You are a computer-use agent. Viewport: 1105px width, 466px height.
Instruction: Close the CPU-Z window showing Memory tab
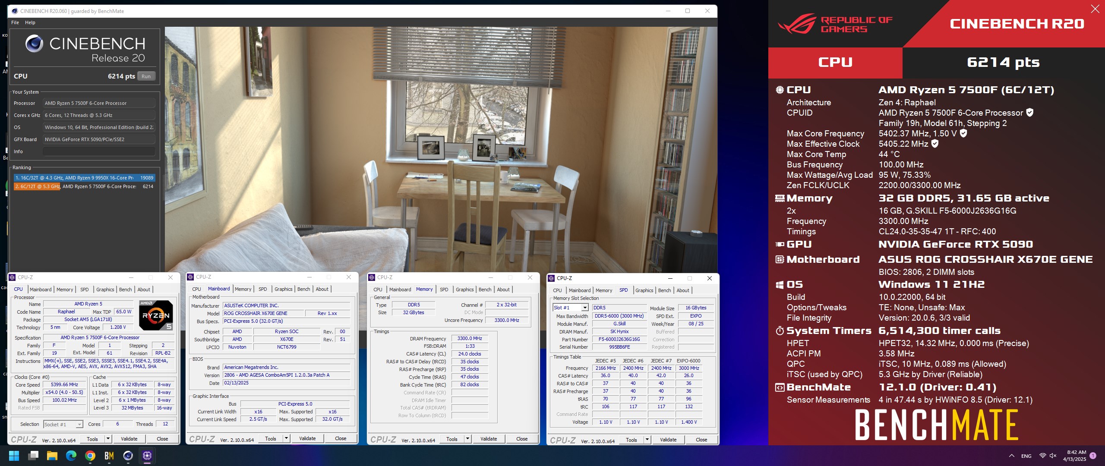click(x=530, y=277)
